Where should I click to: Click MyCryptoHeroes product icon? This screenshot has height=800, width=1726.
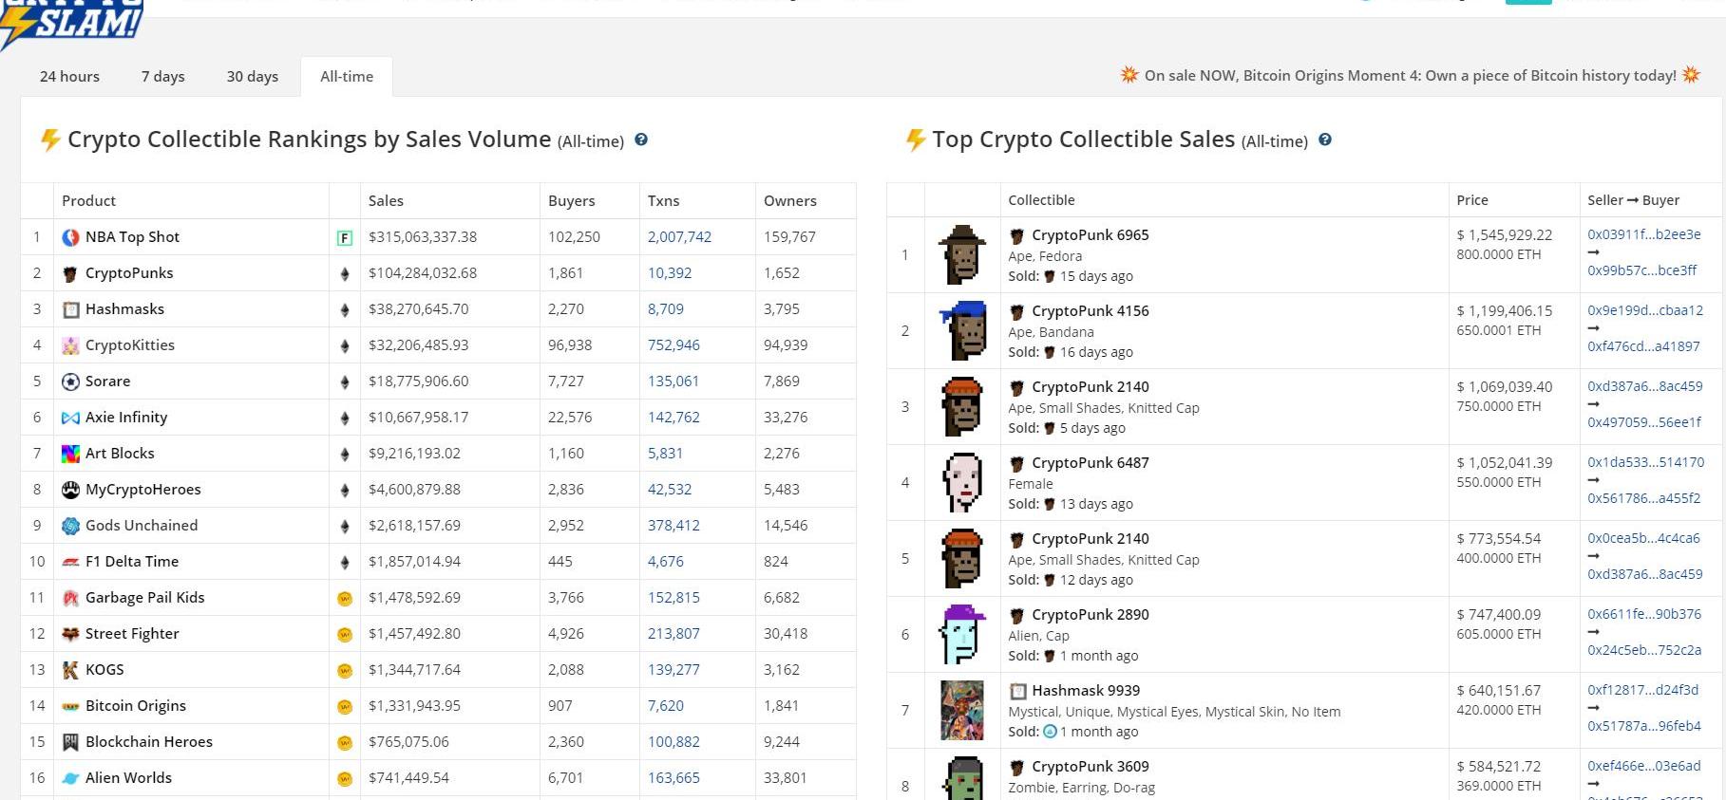point(70,490)
